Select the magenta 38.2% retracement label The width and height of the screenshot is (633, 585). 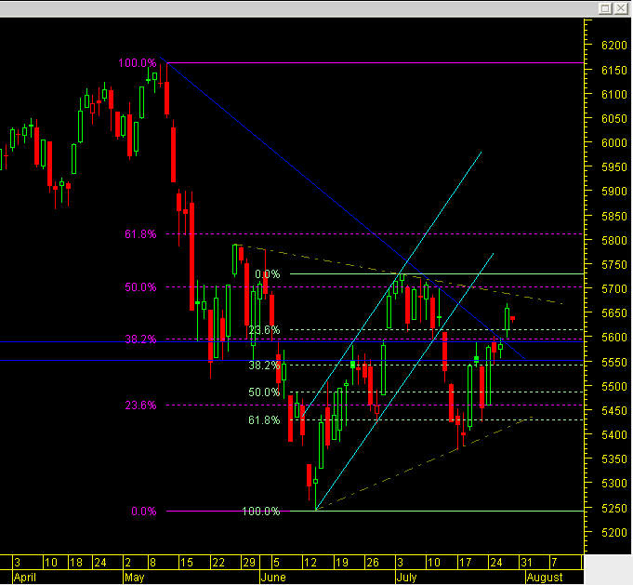[x=140, y=339]
